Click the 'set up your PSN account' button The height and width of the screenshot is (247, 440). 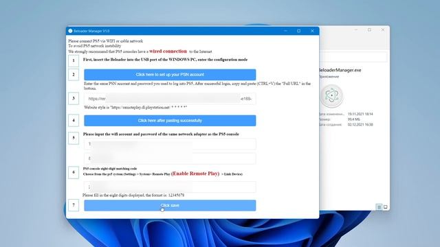[x=170, y=75]
